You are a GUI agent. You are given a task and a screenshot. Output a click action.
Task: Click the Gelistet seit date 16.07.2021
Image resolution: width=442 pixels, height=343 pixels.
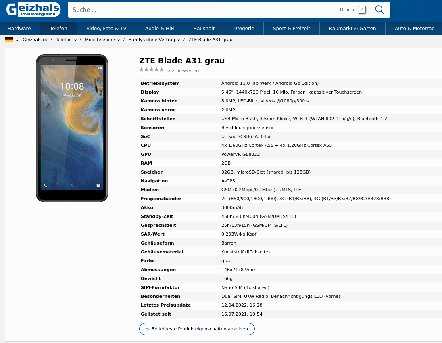pos(242,314)
